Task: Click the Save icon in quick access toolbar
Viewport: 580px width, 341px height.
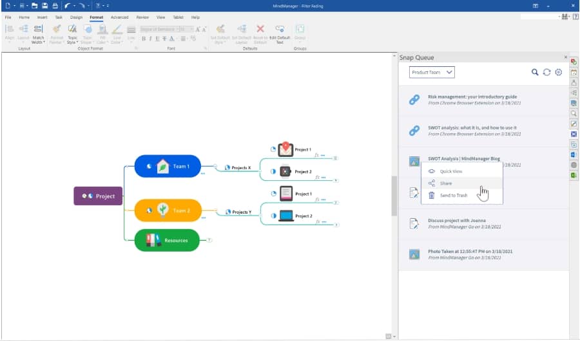Action: click(45, 6)
